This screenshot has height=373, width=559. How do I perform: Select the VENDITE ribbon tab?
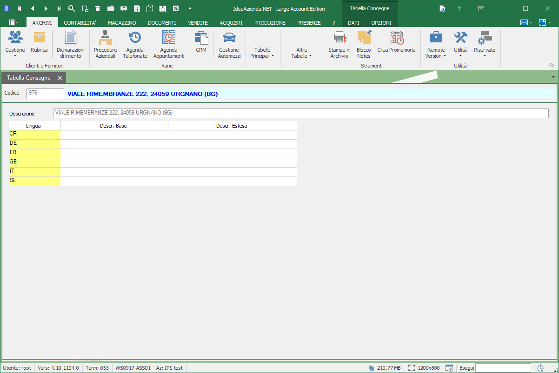tap(198, 23)
